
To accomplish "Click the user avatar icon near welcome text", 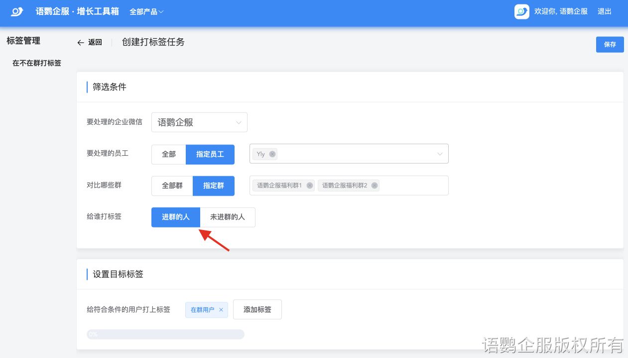I will [521, 11].
